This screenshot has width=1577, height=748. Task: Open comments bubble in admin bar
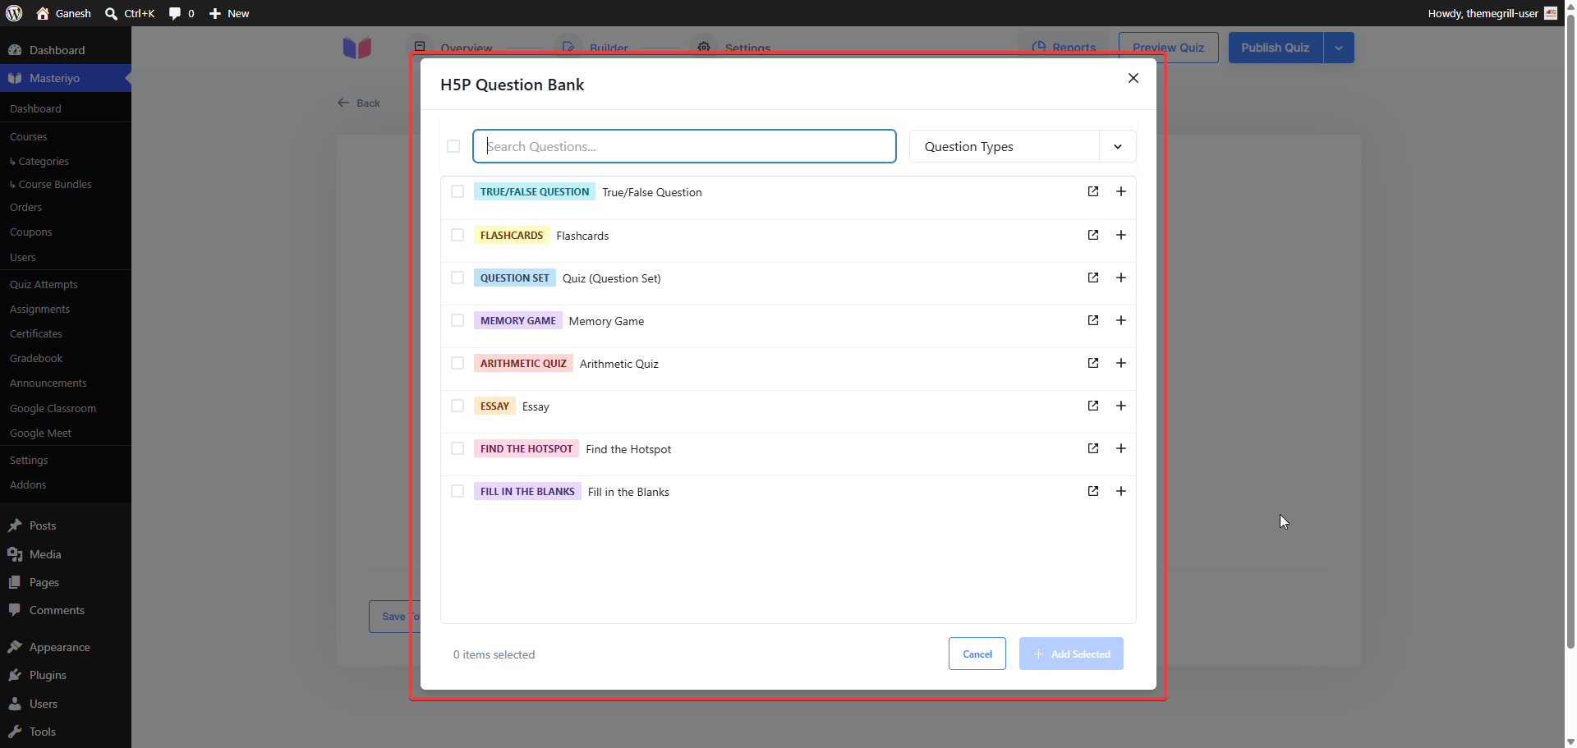(182, 13)
